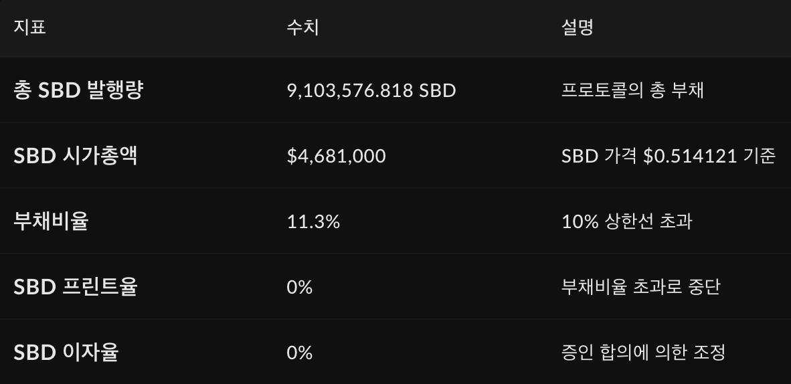
Task: Select the $4,681,000 value cell
Action: 337,156
